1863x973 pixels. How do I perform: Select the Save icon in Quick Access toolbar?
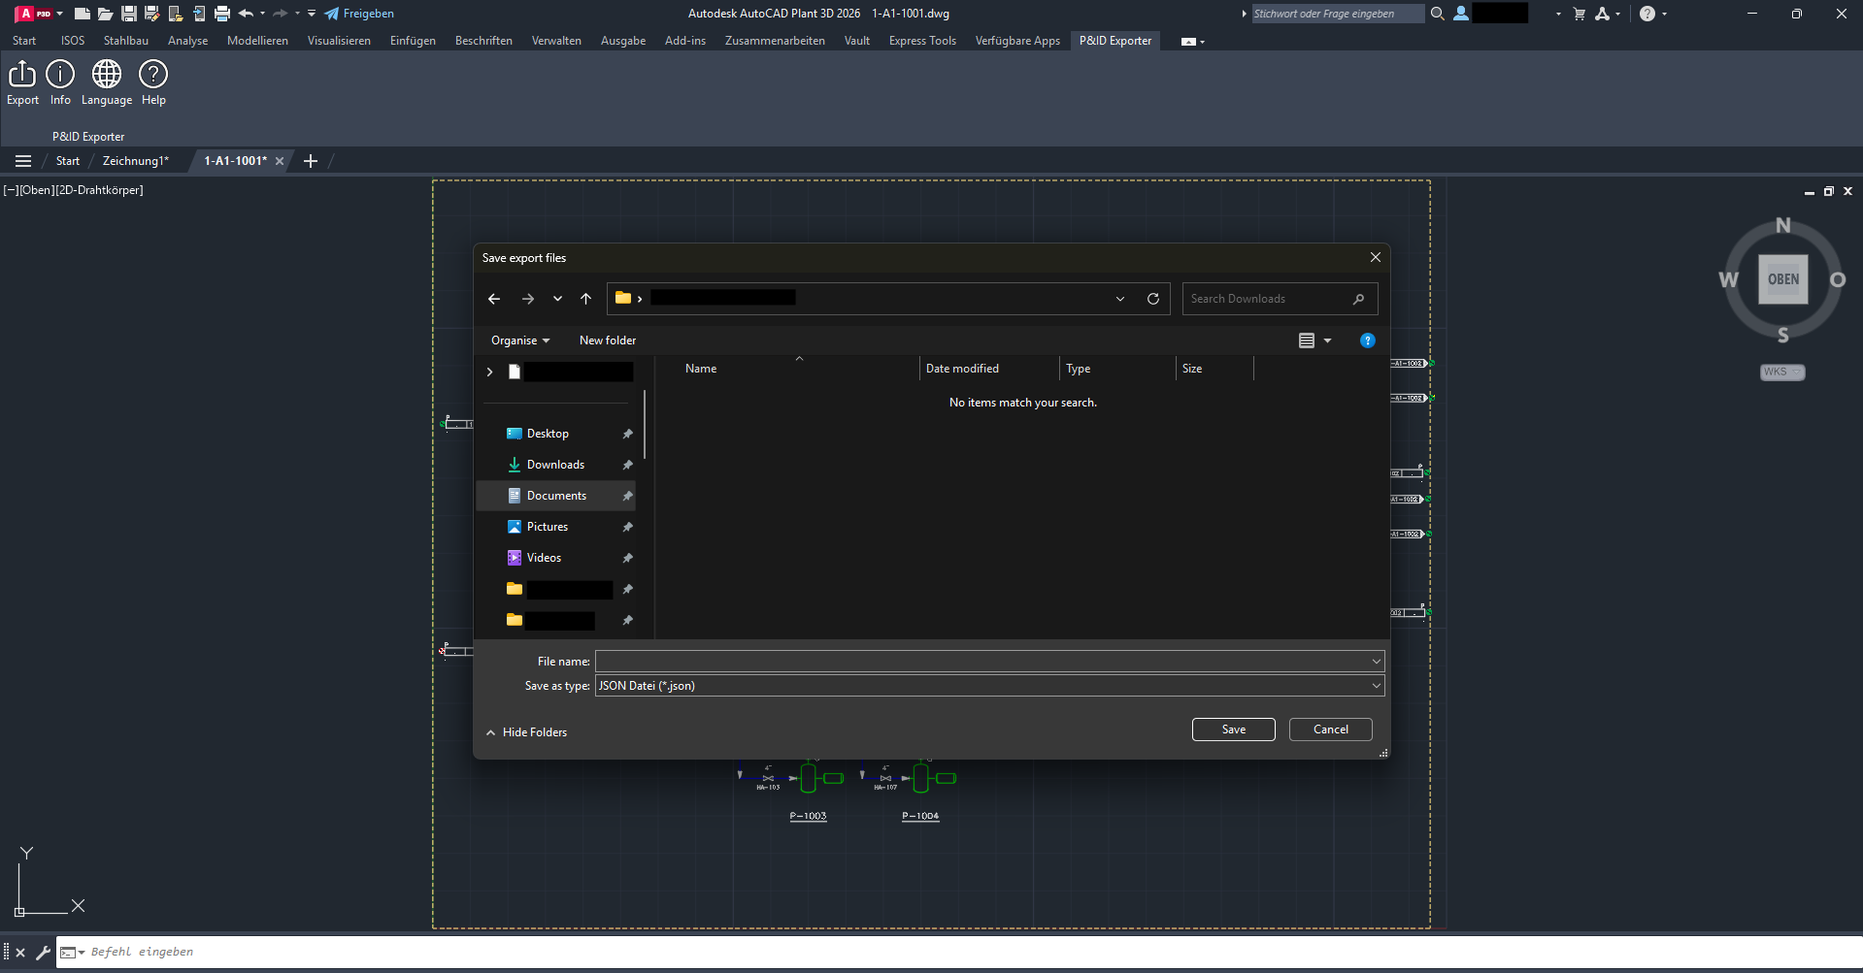tap(127, 13)
